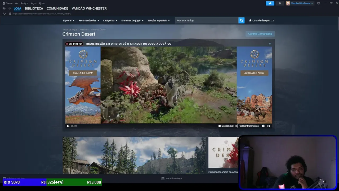Image resolution: width=339 pixels, height=191 pixels.
Task: Open broadcast settings gear
Action: coord(263,126)
